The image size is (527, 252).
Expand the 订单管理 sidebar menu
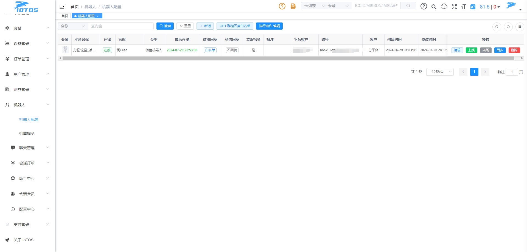pos(27,59)
